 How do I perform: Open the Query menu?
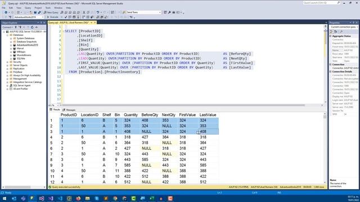tap(28, 8)
